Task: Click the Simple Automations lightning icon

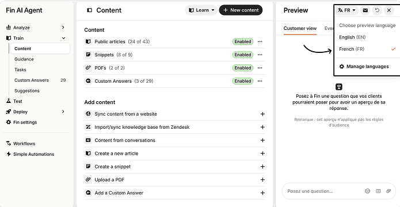Action: pyautogui.click(x=9, y=154)
